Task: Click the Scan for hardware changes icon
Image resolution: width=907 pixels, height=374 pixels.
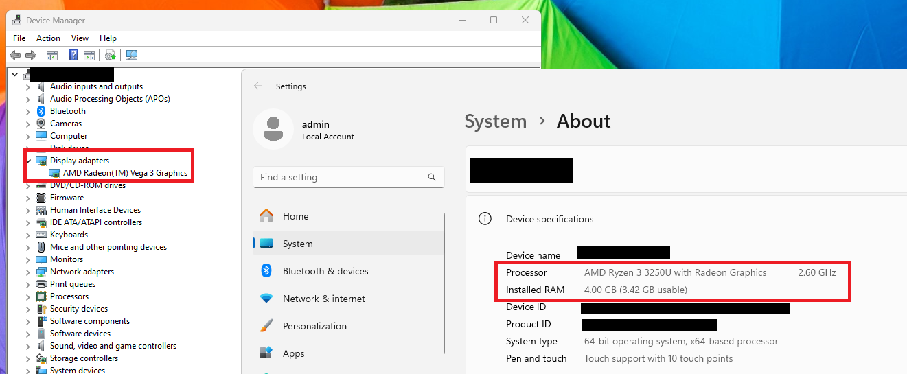Action: point(132,56)
